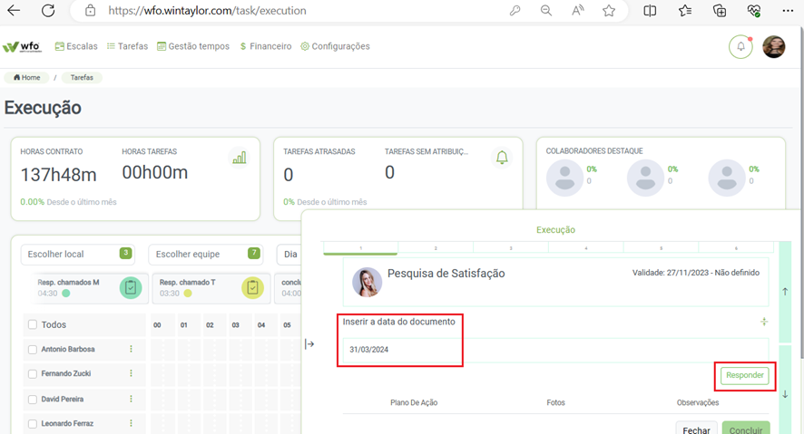
Task: Check the Todos checkbox
Action: pos(33,324)
